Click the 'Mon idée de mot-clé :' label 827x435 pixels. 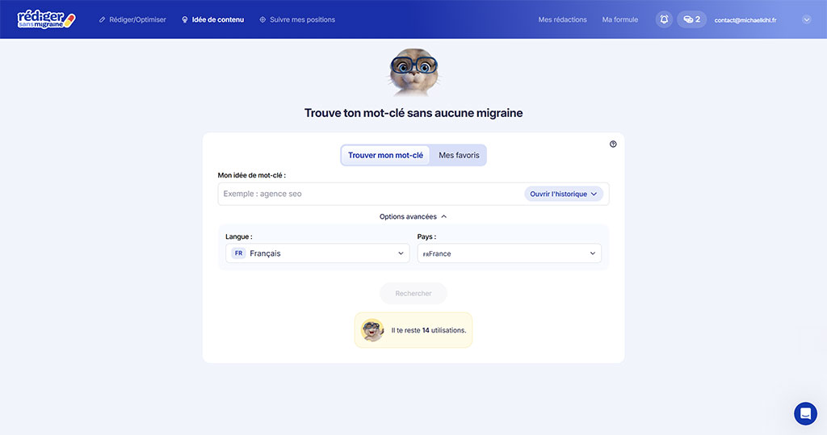pos(252,175)
